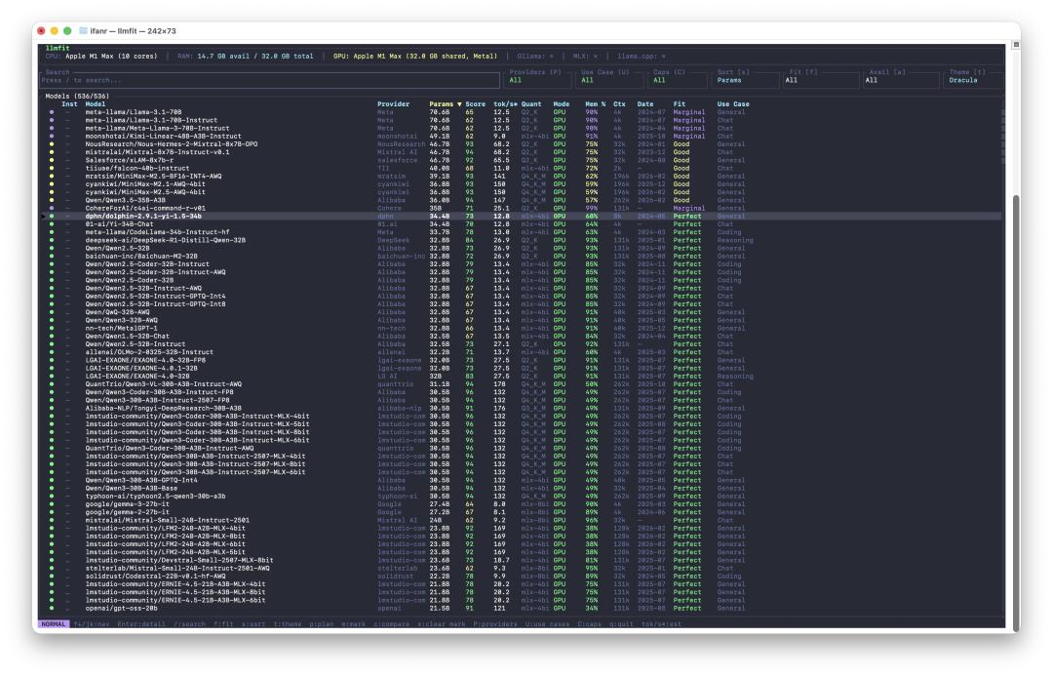
Task: Click green status dot beside 01-ai/Yi-34B-Chat
Action: click(x=51, y=223)
